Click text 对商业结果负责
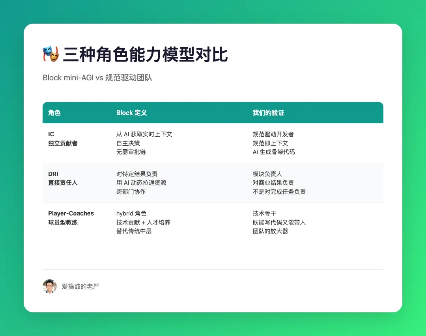 (x=273, y=183)
